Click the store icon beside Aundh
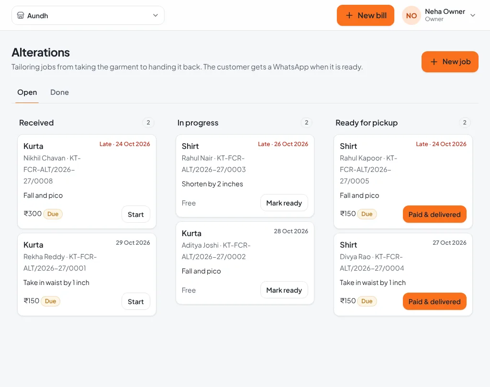 21,15
